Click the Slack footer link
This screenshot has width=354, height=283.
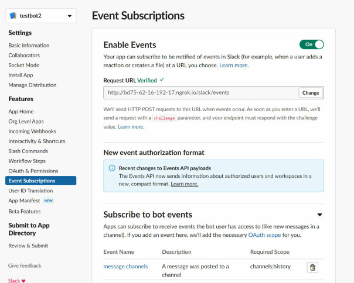click(14, 281)
